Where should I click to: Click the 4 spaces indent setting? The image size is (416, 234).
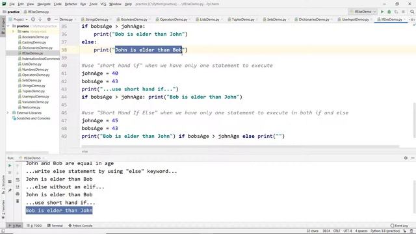point(361,231)
